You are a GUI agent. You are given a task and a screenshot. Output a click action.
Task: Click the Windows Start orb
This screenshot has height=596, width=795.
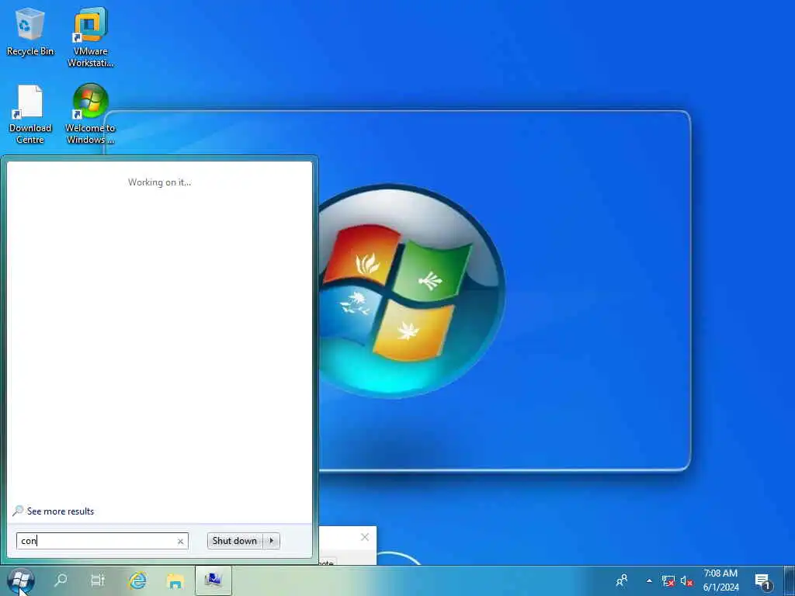point(21,580)
